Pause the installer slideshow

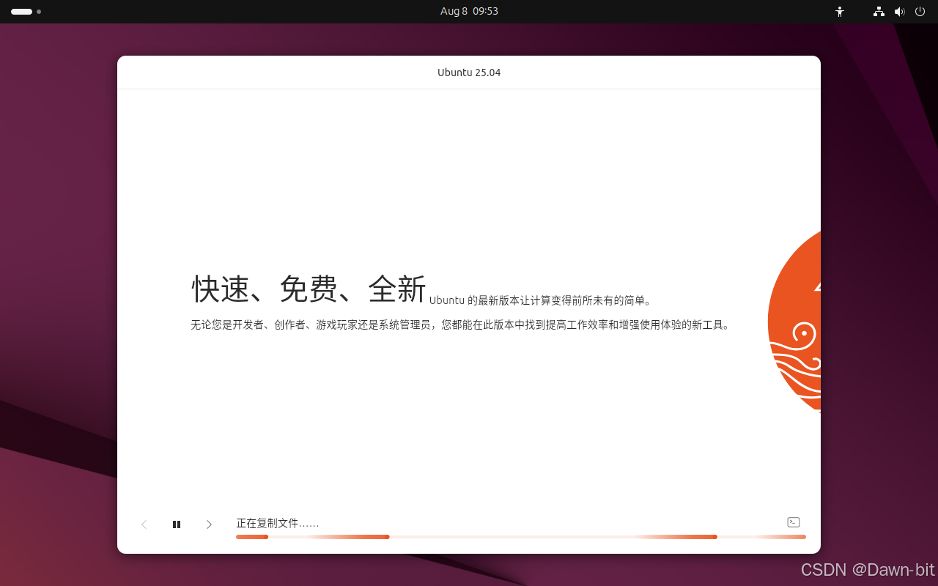click(x=177, y=524)
